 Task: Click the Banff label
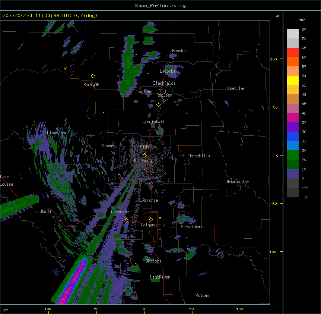coord(46,211)
